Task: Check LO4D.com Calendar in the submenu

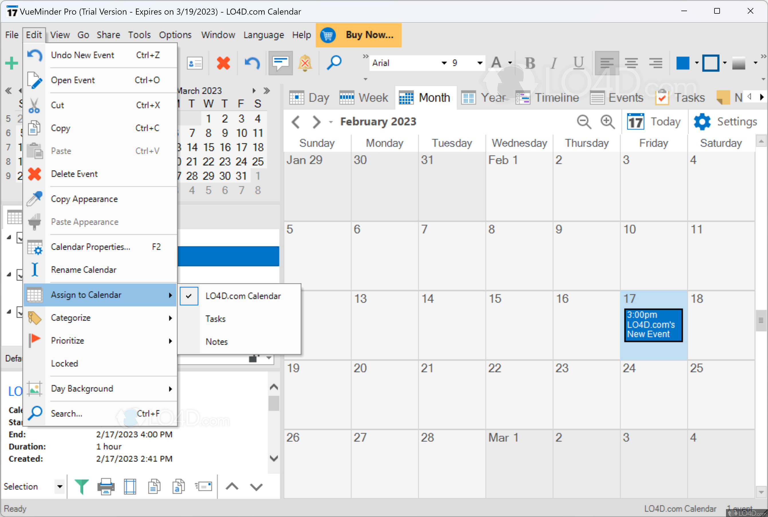Action: tap(243, 296)
